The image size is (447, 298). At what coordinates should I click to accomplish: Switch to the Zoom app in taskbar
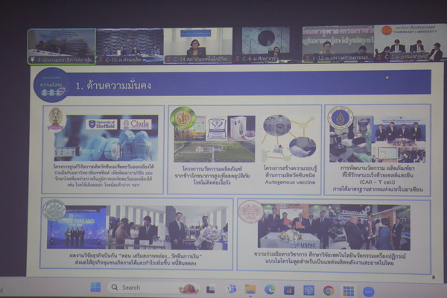point(368,292)
